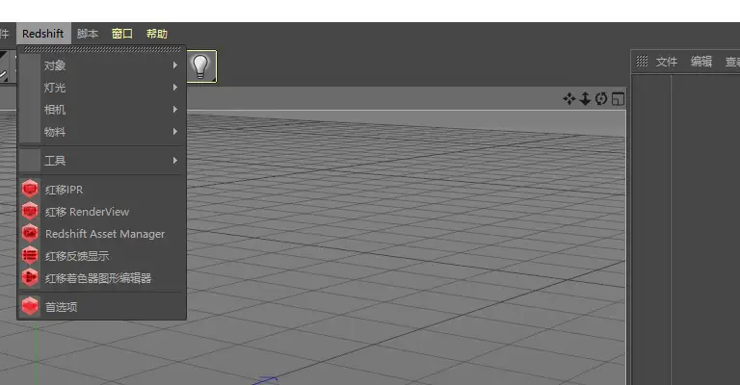Expand the 灯光 submenu
This screenshot has width=740, height=385.
point(101,88)
